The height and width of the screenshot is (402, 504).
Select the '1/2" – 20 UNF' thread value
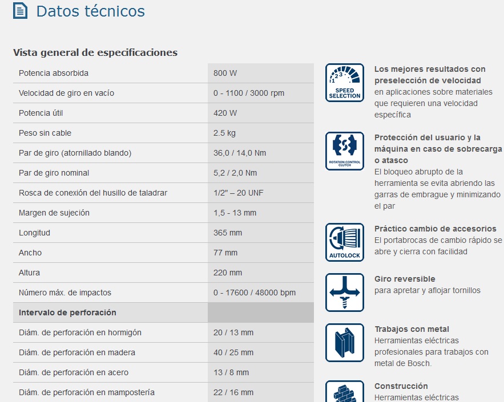pos(238,193)
